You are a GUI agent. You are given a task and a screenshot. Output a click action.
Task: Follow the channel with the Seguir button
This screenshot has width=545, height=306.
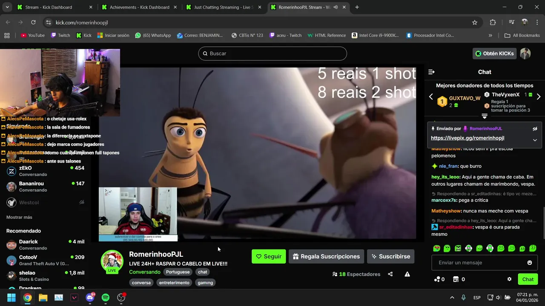pyautogui.click(x=269, y=256)
